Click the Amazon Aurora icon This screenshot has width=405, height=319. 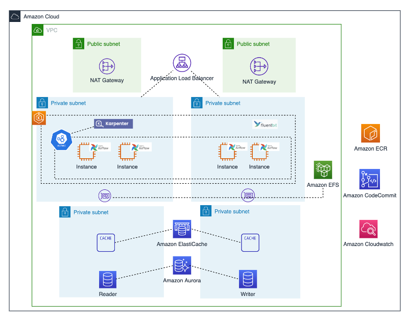182,265
